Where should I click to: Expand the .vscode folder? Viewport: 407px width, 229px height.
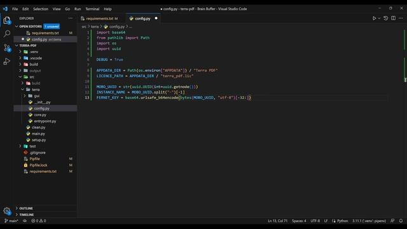[x=20, y=58]
